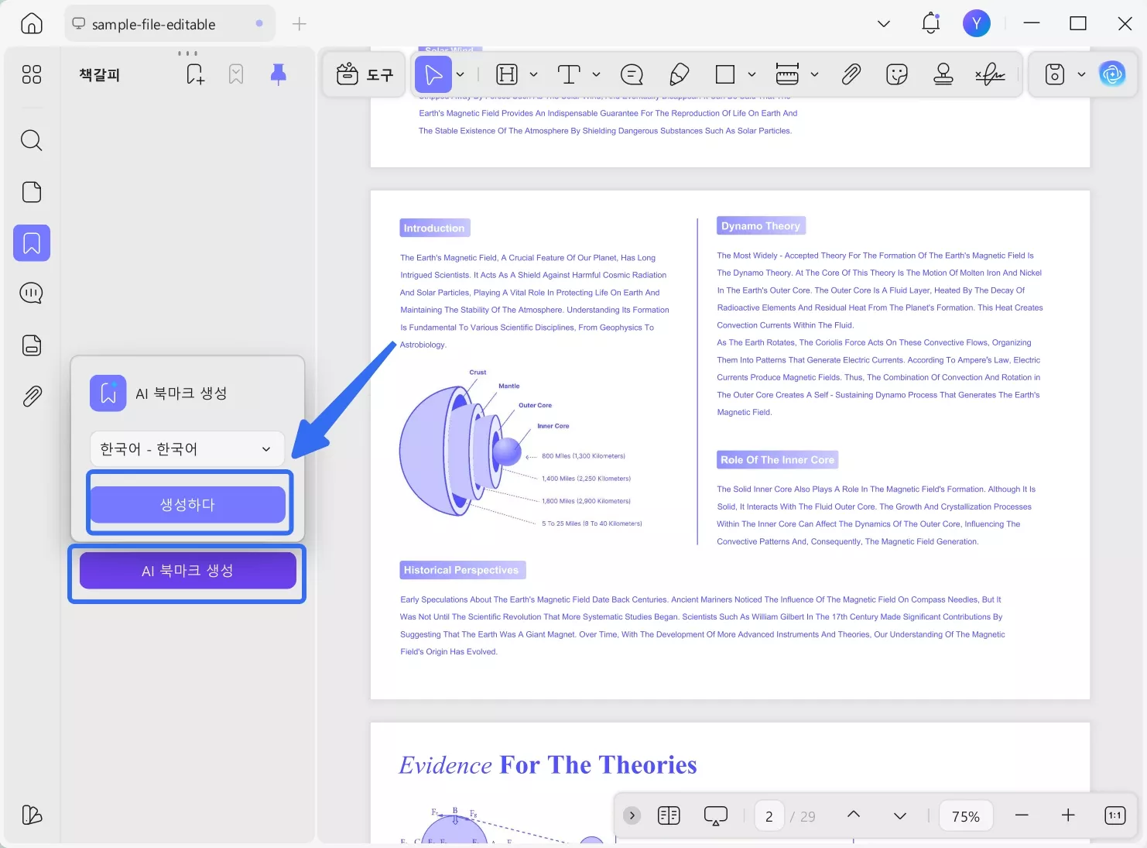Select the stamp tool
Screen dimensions: 1147x848
coord(943,74)
